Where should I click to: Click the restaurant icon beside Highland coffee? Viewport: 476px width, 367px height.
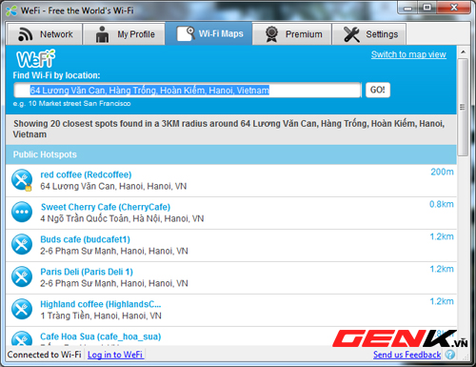point(22,309)
